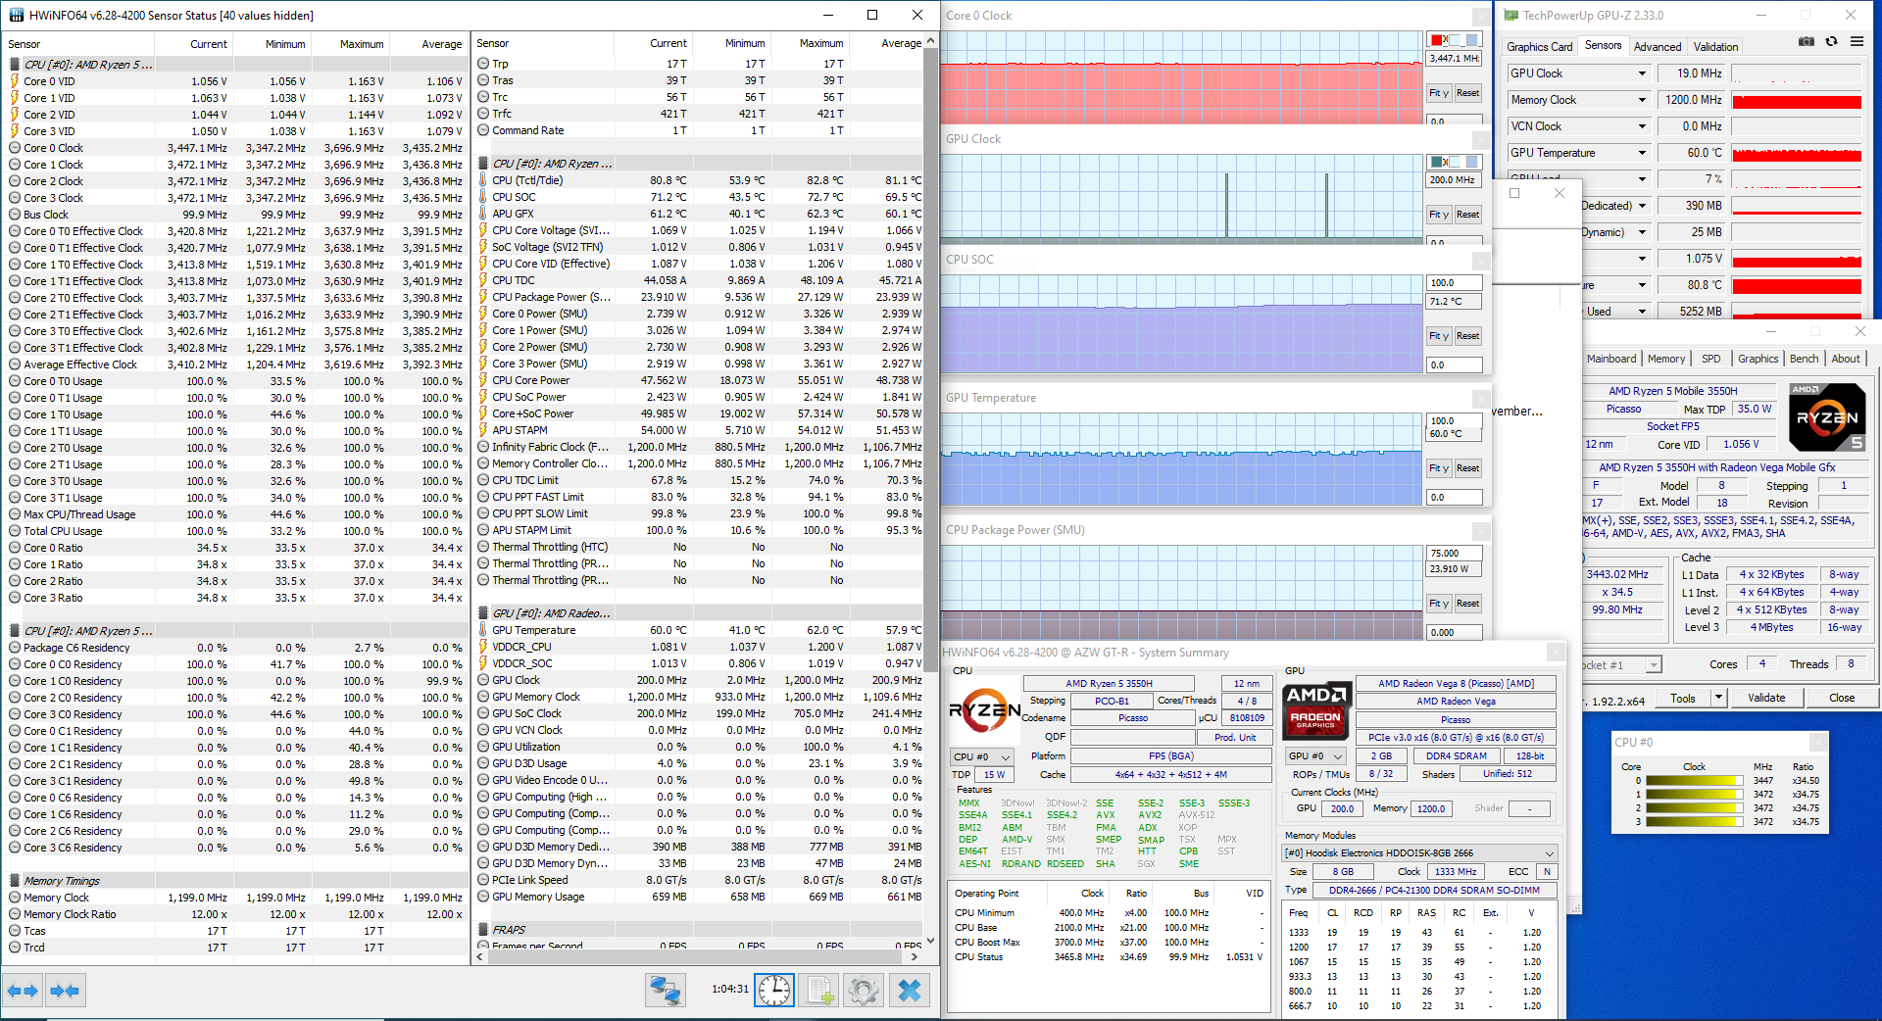Close the CPU #0 clock popup
The width and height of the screenshot is (1882, 1021).
tap(1818, 742)
